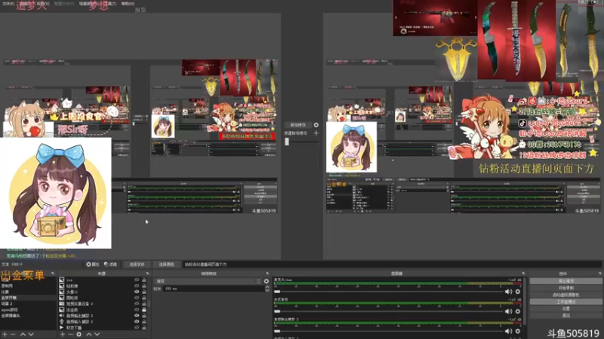Move the selected source down
This screenshot has width=604, height=339.
pos(97,334)
